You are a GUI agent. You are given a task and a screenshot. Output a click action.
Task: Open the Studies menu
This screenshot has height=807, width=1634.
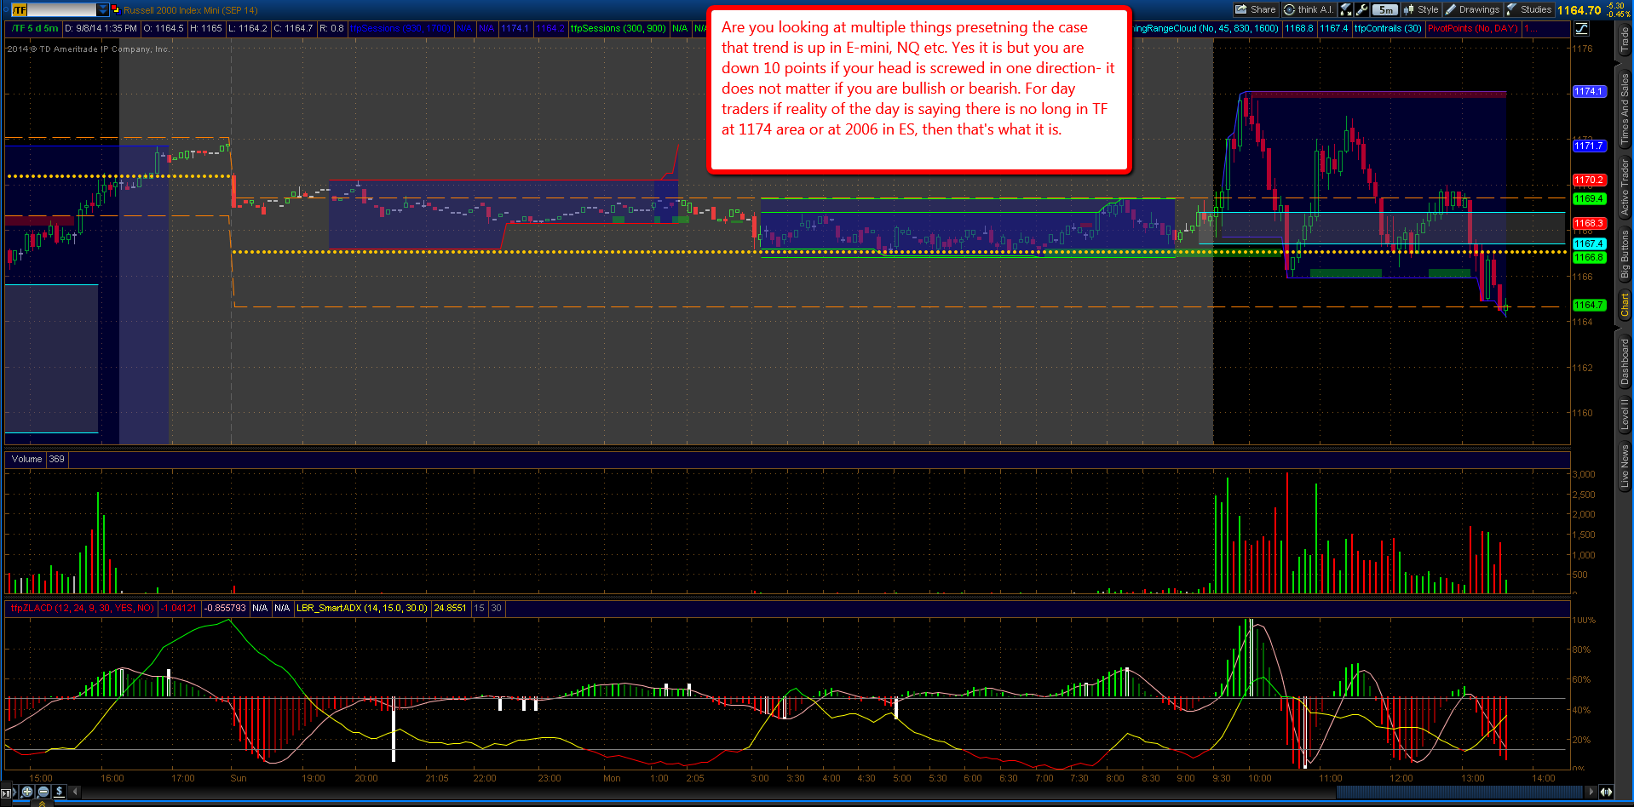1529,9
